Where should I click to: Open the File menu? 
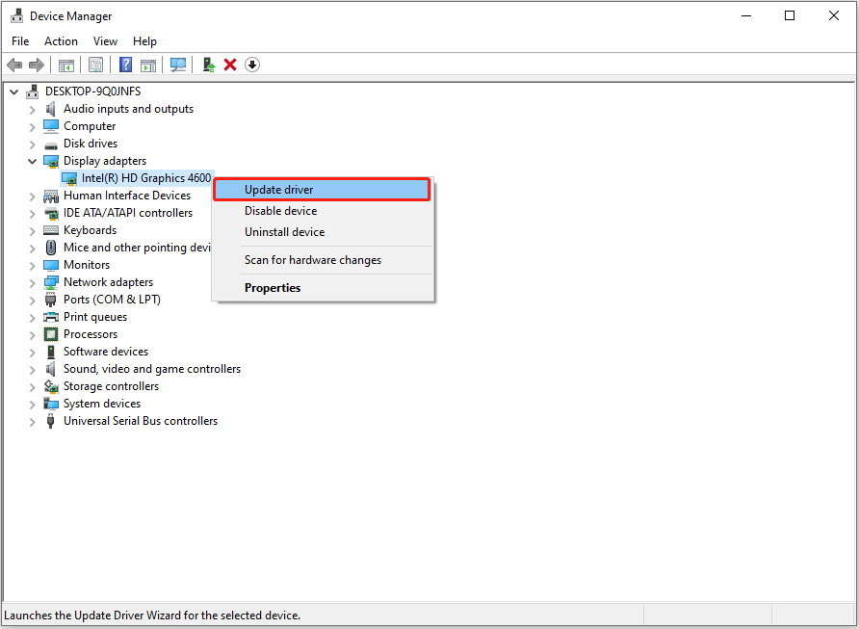click(20, 41)
